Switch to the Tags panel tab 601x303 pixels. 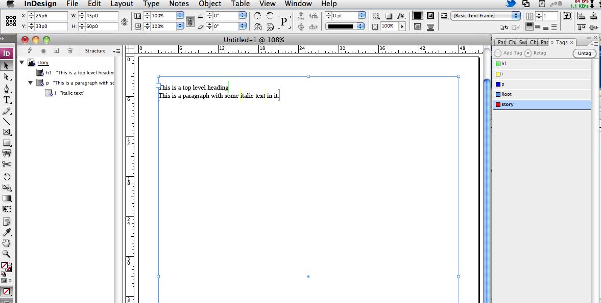pyautogui.click(x=562, y=42)
